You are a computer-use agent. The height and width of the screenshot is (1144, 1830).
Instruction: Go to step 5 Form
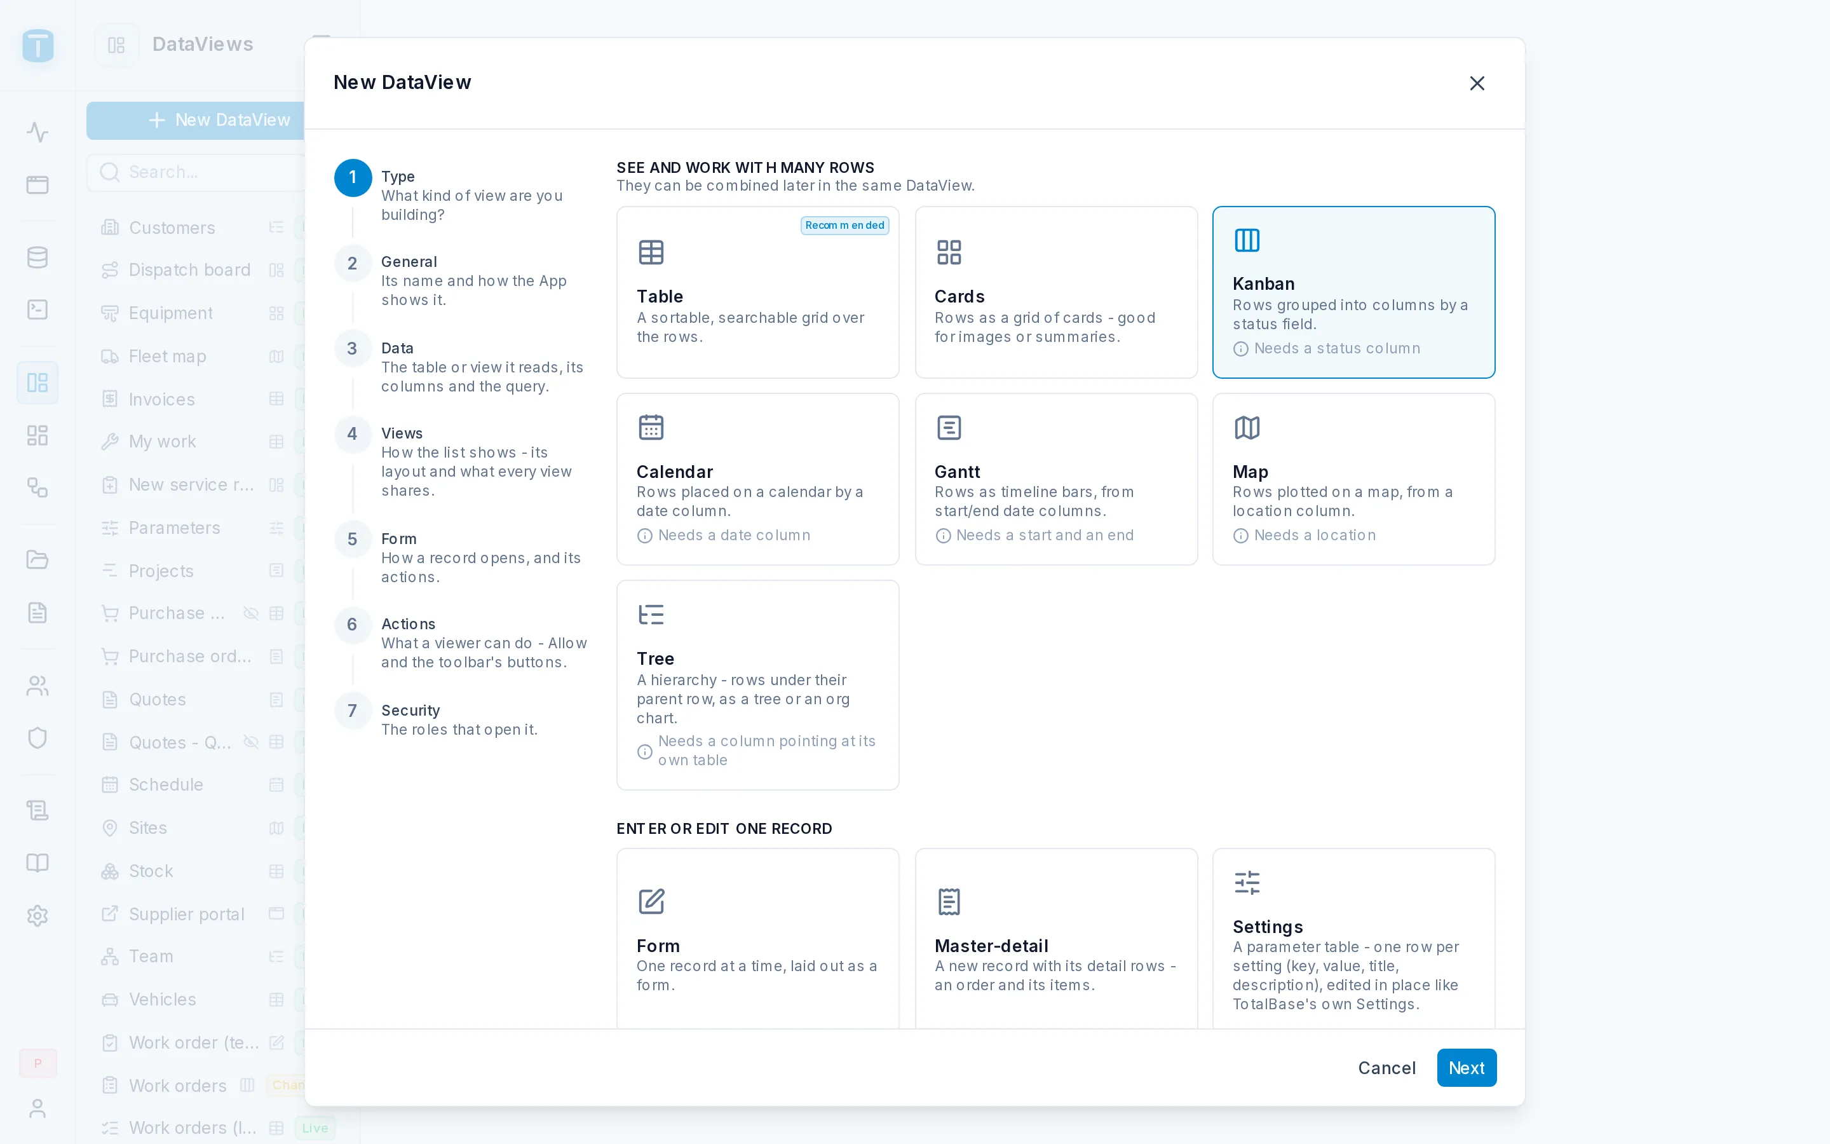(x=461, y=557)
